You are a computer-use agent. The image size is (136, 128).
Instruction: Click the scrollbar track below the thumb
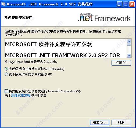point(129,50)
